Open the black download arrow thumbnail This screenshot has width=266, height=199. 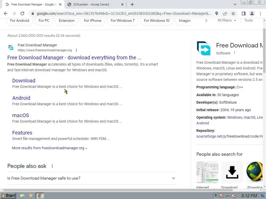[232, 172]
